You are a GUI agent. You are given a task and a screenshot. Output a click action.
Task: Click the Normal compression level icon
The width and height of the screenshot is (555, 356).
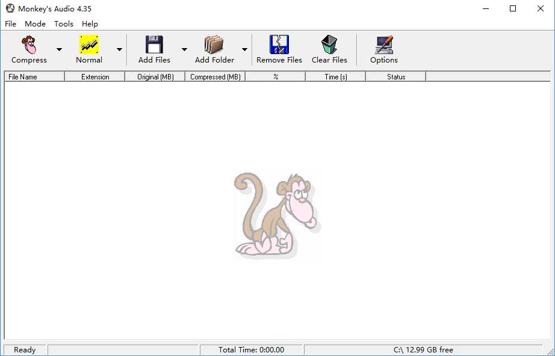pos(89,44)
